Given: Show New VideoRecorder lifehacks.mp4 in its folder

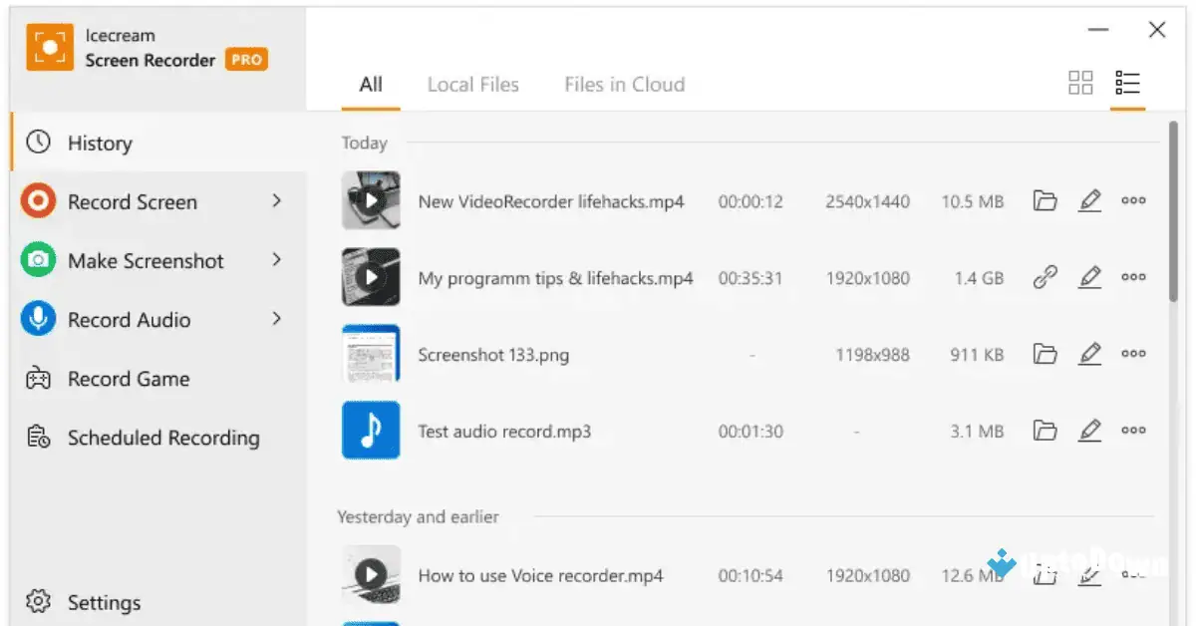Looking at the screenshot, I should pyautogui.click(x=1045, y=200).
